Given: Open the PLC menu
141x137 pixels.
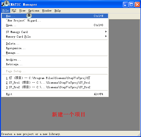Looking at the screenshot, I should pos(14,10).
